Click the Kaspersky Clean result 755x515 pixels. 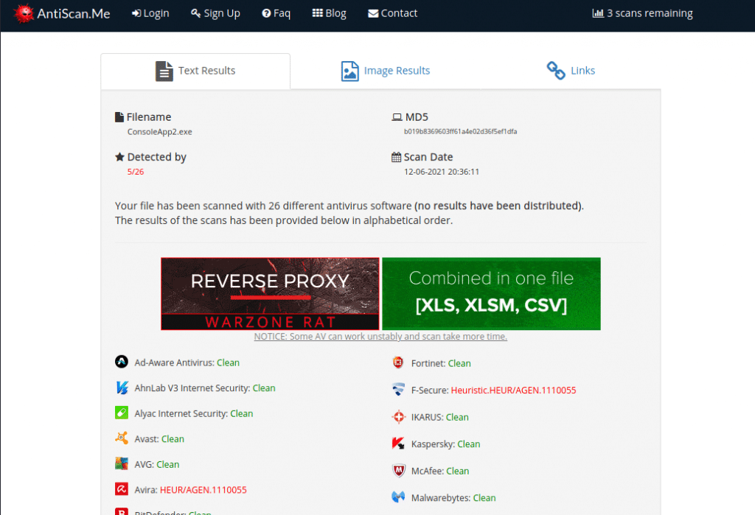click(x=468, y=444)
